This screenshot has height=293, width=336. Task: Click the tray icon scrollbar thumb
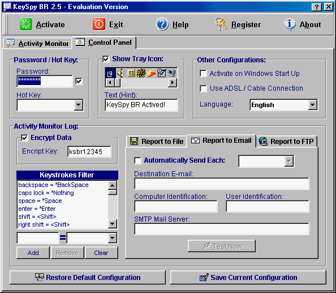(118, 82)
